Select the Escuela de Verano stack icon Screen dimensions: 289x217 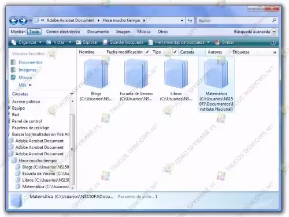136,74
